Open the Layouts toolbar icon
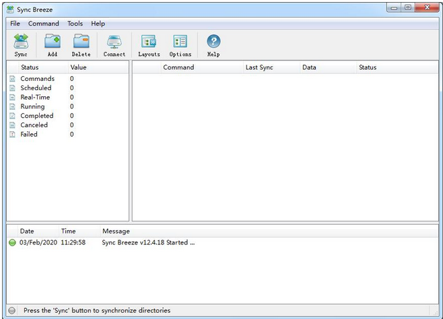 [x=149, y=42]
